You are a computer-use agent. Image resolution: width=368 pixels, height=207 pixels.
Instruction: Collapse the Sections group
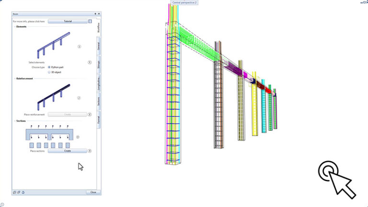tap(14, 121)
